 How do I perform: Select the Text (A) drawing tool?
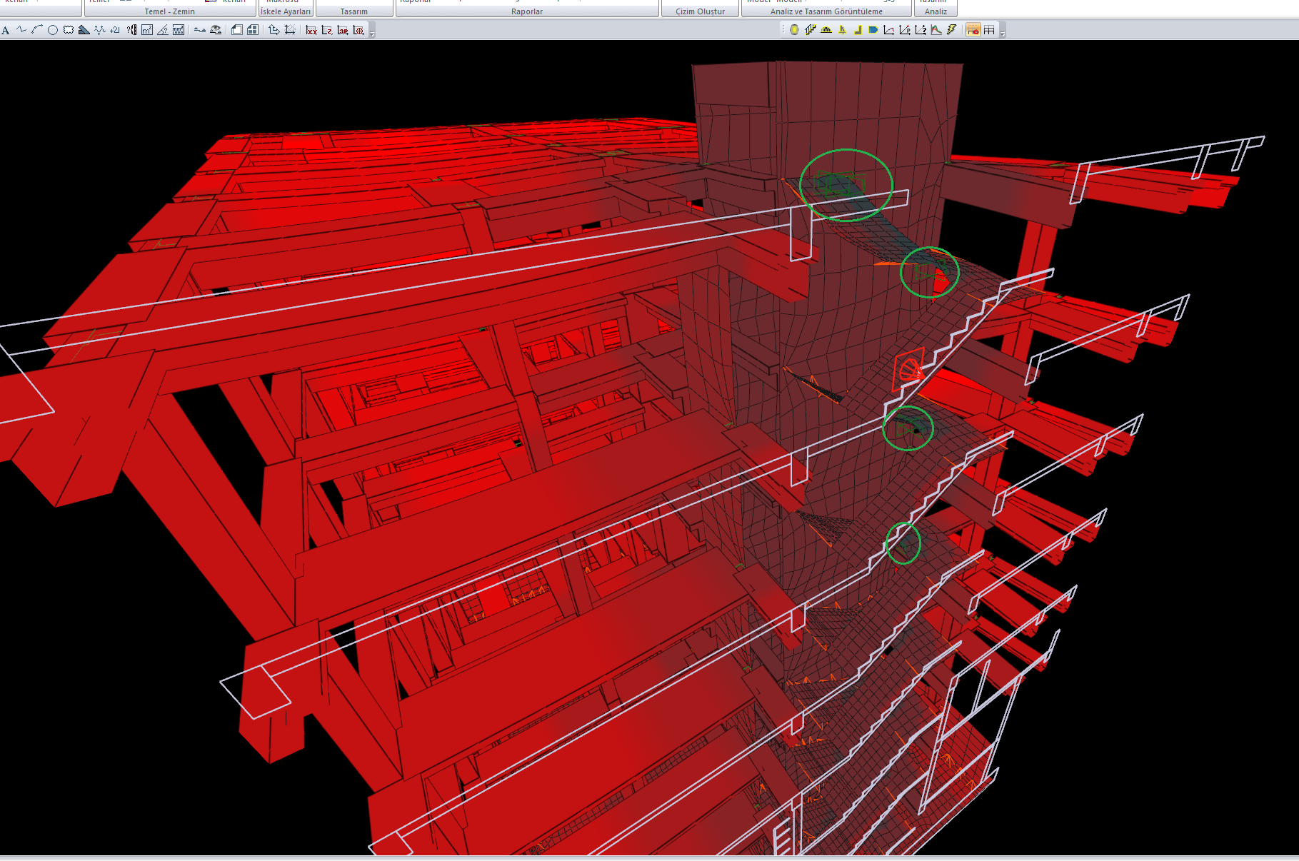pyautogui.click(x=6, y=30)
